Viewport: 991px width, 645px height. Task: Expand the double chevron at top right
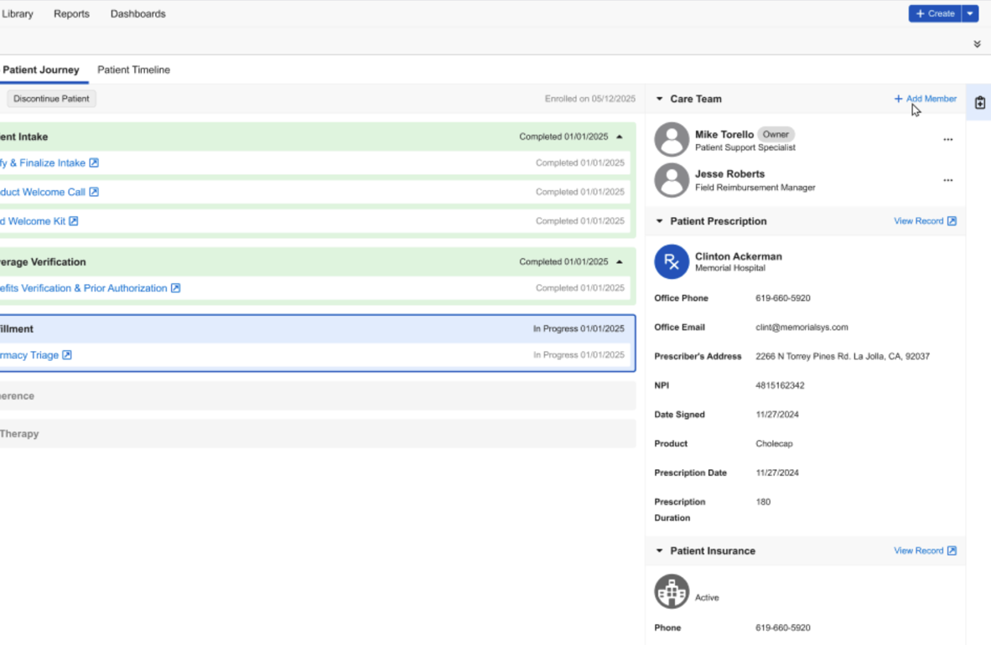point(977,44)
